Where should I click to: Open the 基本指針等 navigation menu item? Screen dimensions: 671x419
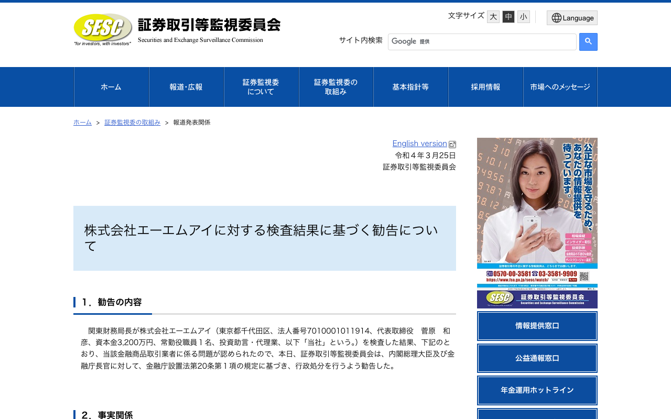(410, 87)
